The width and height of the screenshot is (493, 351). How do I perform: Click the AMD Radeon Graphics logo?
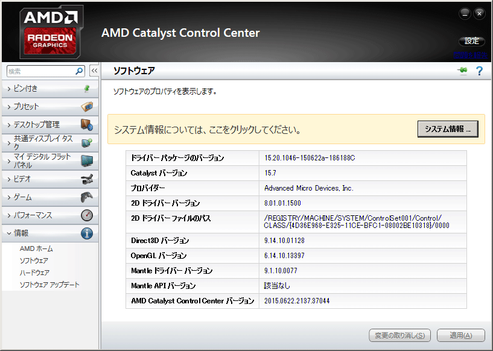[51, 32]
